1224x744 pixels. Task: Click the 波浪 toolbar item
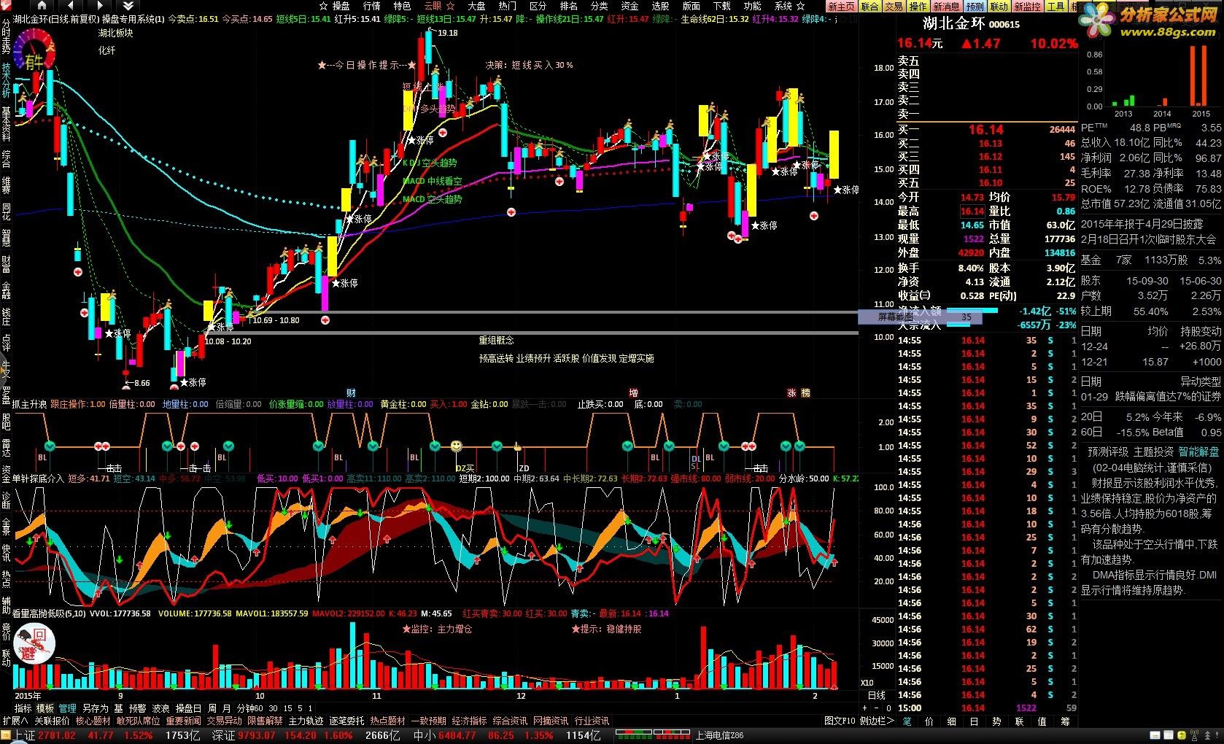coord(160,708)
